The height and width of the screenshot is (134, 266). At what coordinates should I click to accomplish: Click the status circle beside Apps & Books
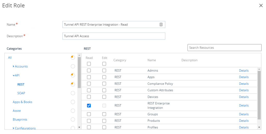point(73,102)
